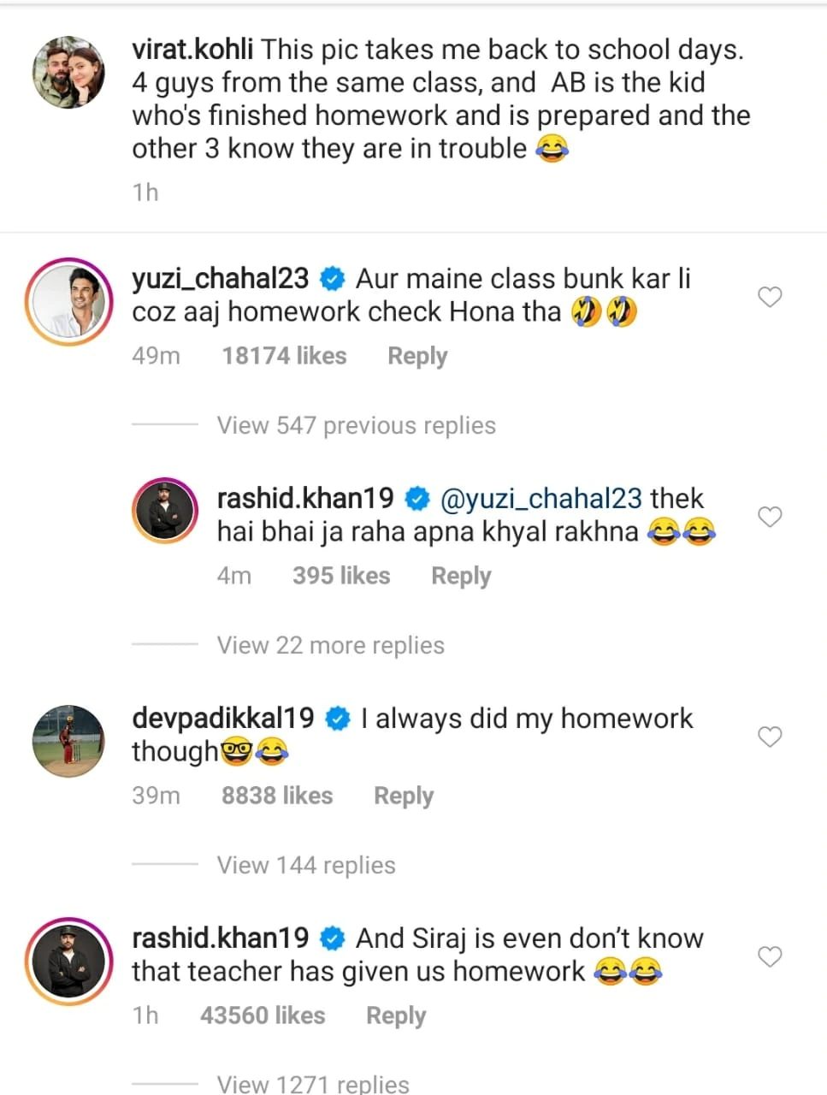This screenshot has width=827, height=1095.
Task: Expand the 547 previous replies
Action: pyautogui.click(x=356, y=425)
